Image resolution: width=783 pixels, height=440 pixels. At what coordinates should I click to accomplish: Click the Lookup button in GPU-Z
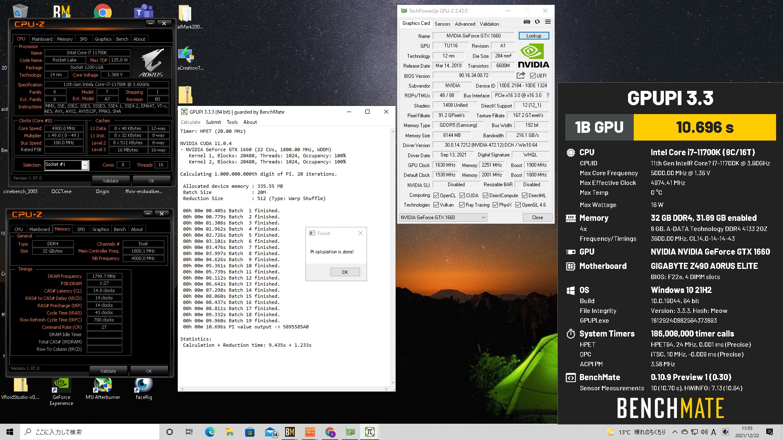534,36
